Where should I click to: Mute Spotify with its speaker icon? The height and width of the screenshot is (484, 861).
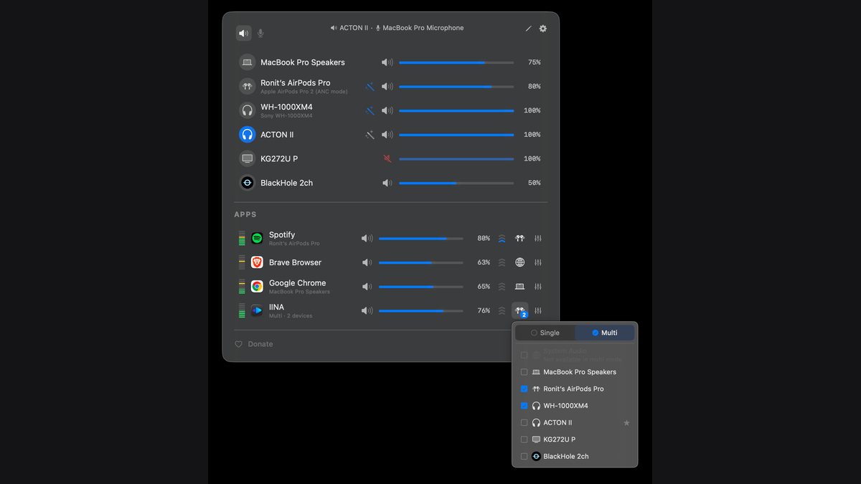coord(367,238)
